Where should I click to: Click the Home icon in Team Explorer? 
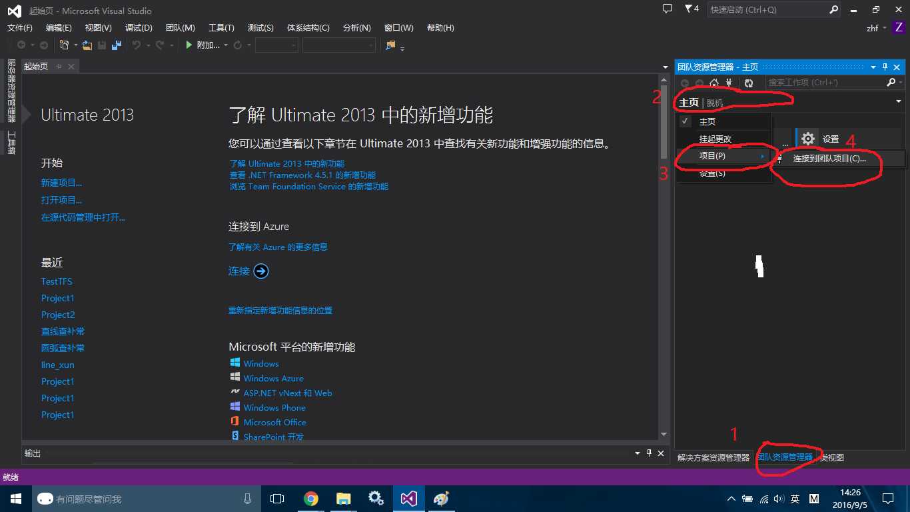pyautogui.click(x=714, y=83)
